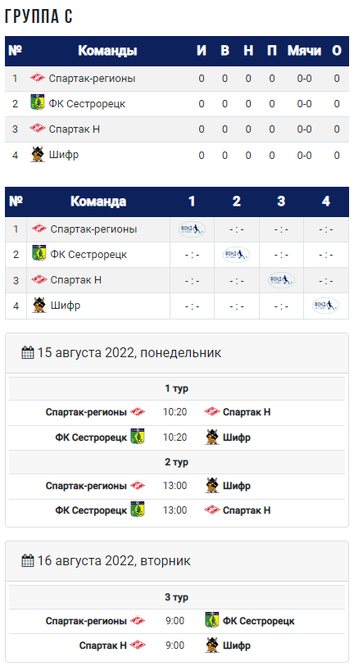Click the Команды column header
The height and width of the screenshot is (666, 354).
pos(107,51)
